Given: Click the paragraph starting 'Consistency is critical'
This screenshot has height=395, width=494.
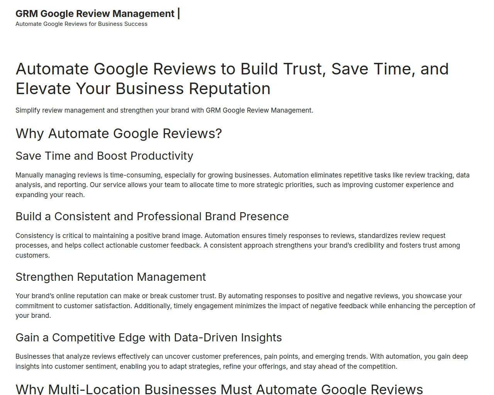Looking at the screenshot, I should [238, 245].
